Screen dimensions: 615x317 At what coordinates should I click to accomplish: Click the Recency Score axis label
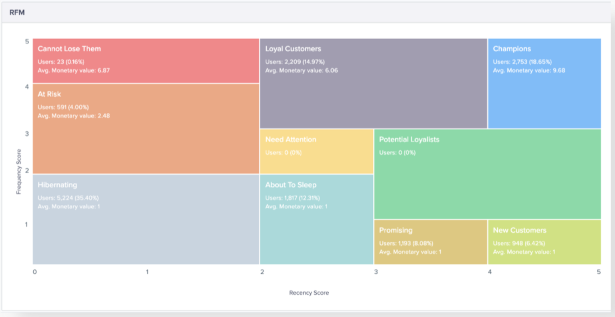[x=309, y=293]
